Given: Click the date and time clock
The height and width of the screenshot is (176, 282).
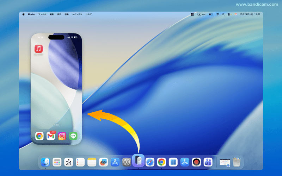Looking at the screenshot, I should [x=250, y=14].
